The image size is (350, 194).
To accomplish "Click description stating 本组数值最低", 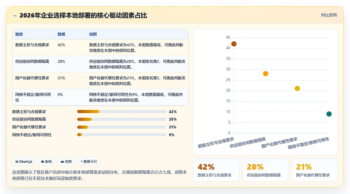I will tap(136, 97).
